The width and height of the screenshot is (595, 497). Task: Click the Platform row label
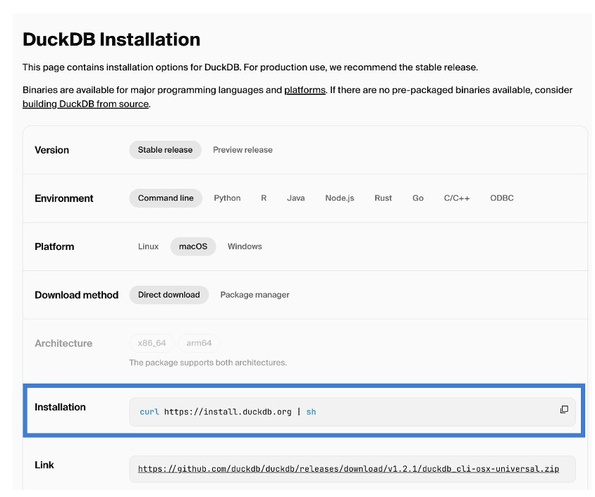coord(54,246)
